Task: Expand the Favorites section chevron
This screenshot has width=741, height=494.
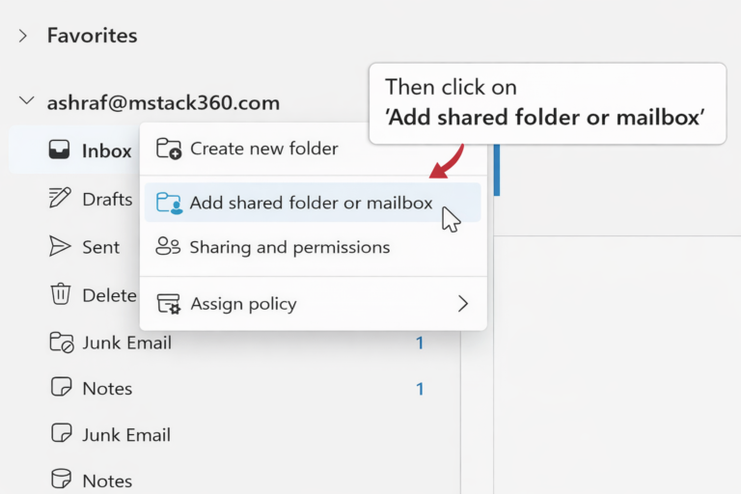Action: coord(22,36)
